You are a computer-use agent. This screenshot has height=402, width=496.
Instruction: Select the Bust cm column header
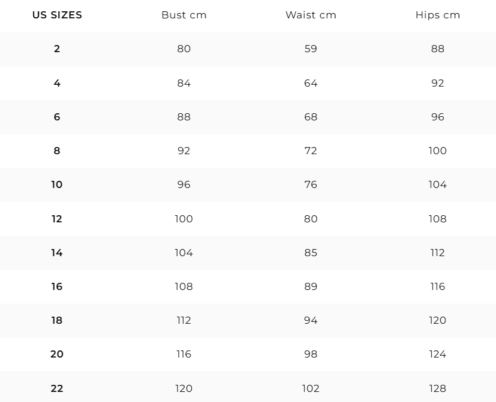[x=184, y=15]
